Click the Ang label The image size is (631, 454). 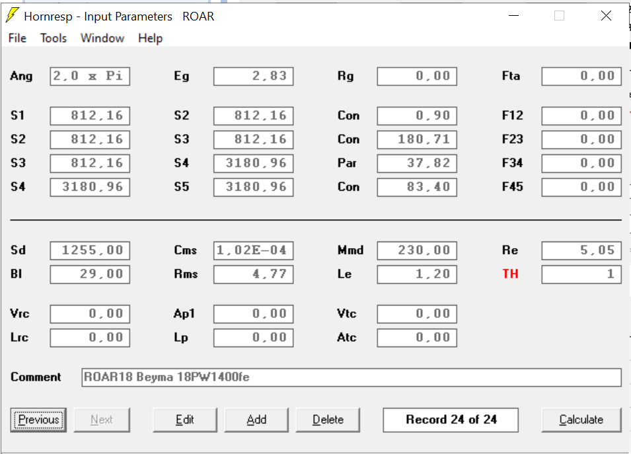[x=21, y=77]
